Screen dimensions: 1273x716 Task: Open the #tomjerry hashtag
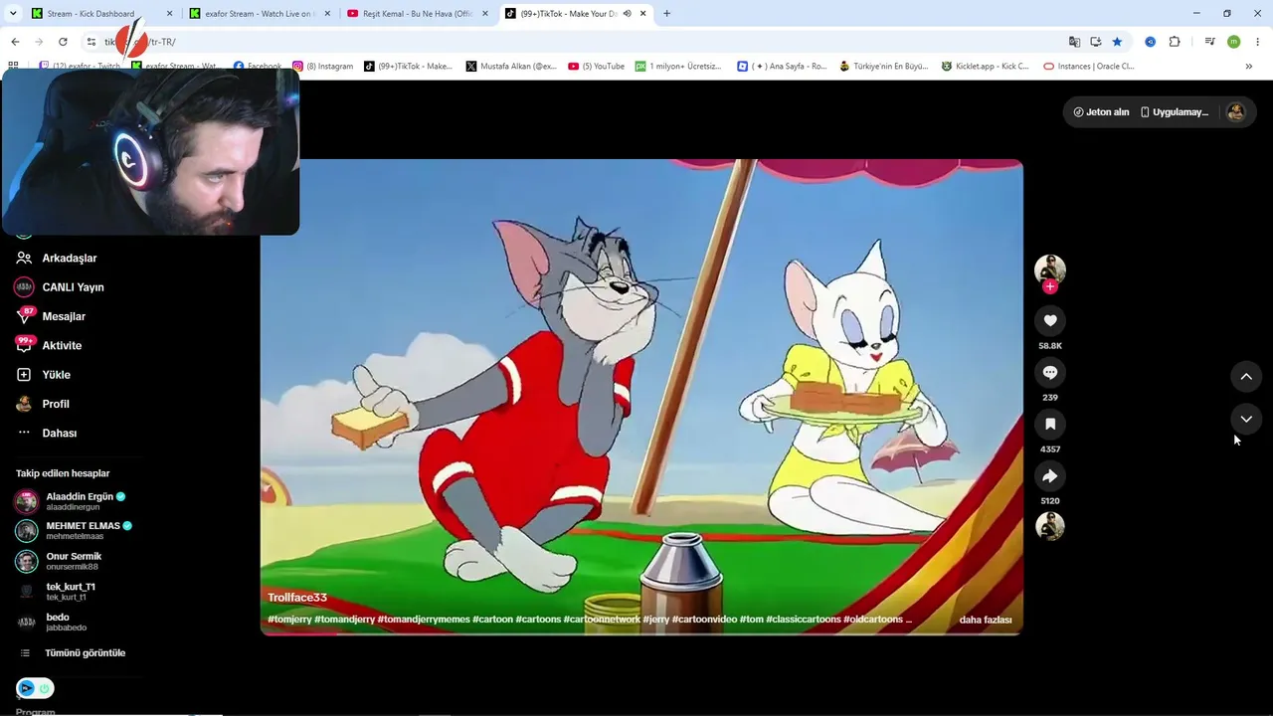click(289, 620)
